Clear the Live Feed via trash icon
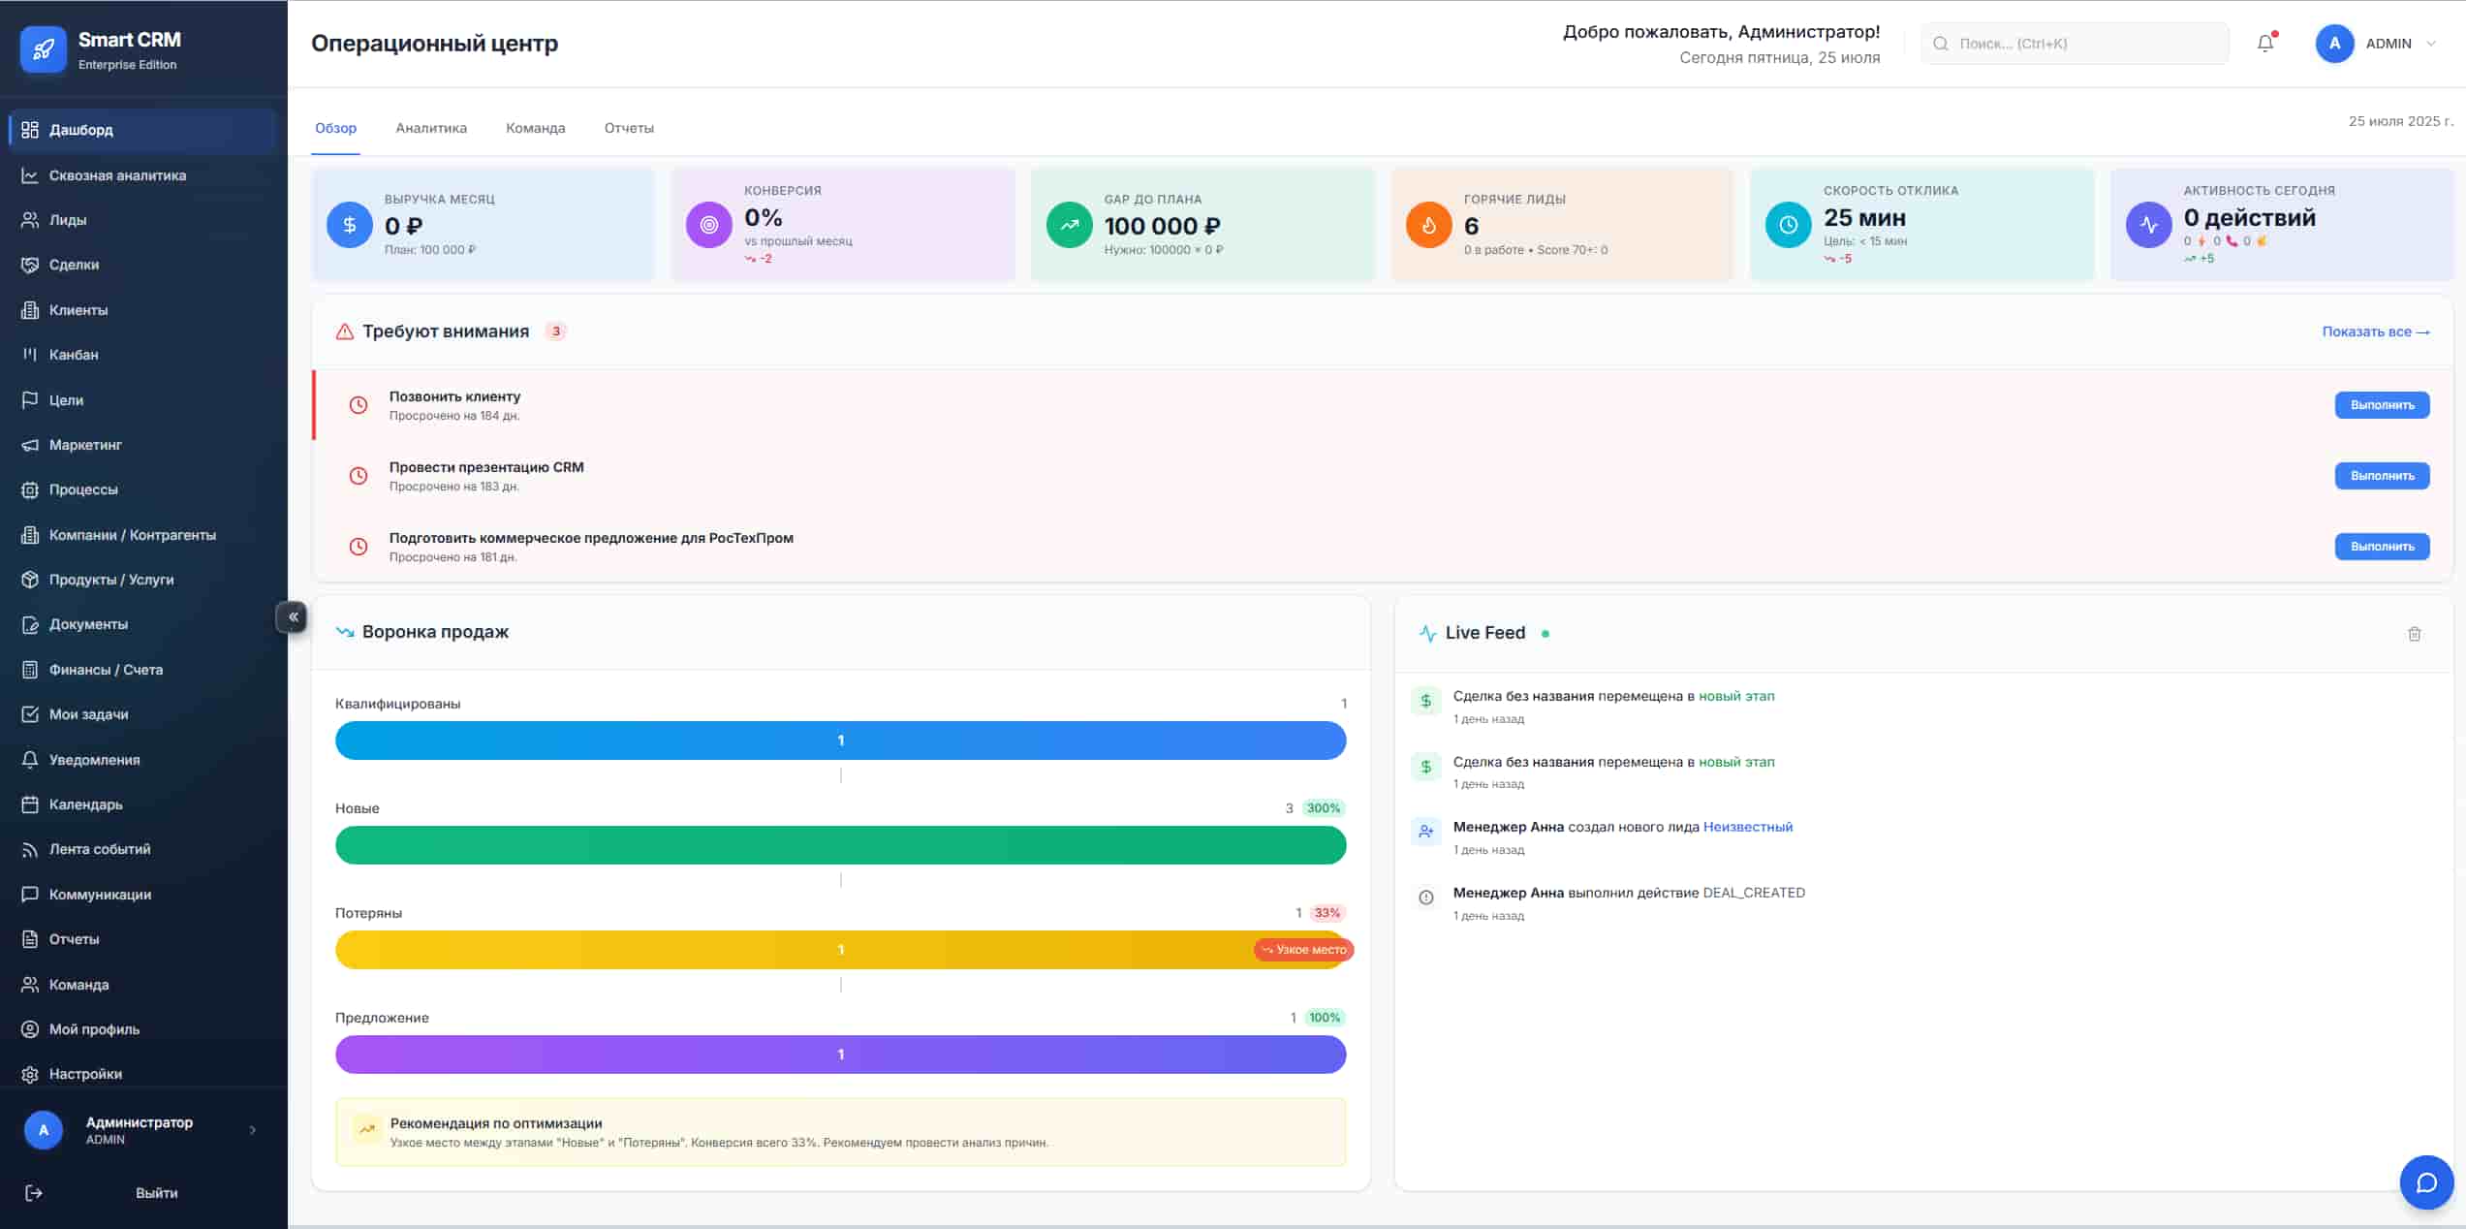Screen dimensions: 2466x1229 [x=2414, y=635]
